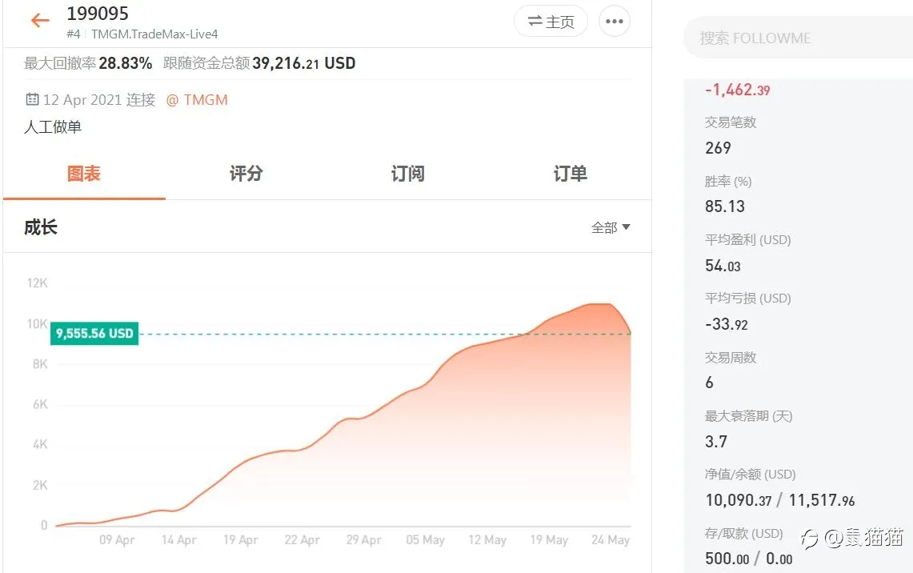Click the 最大衰落期 3.7 value
This screenshot has height=573, width=913.
tap(715, 442)
